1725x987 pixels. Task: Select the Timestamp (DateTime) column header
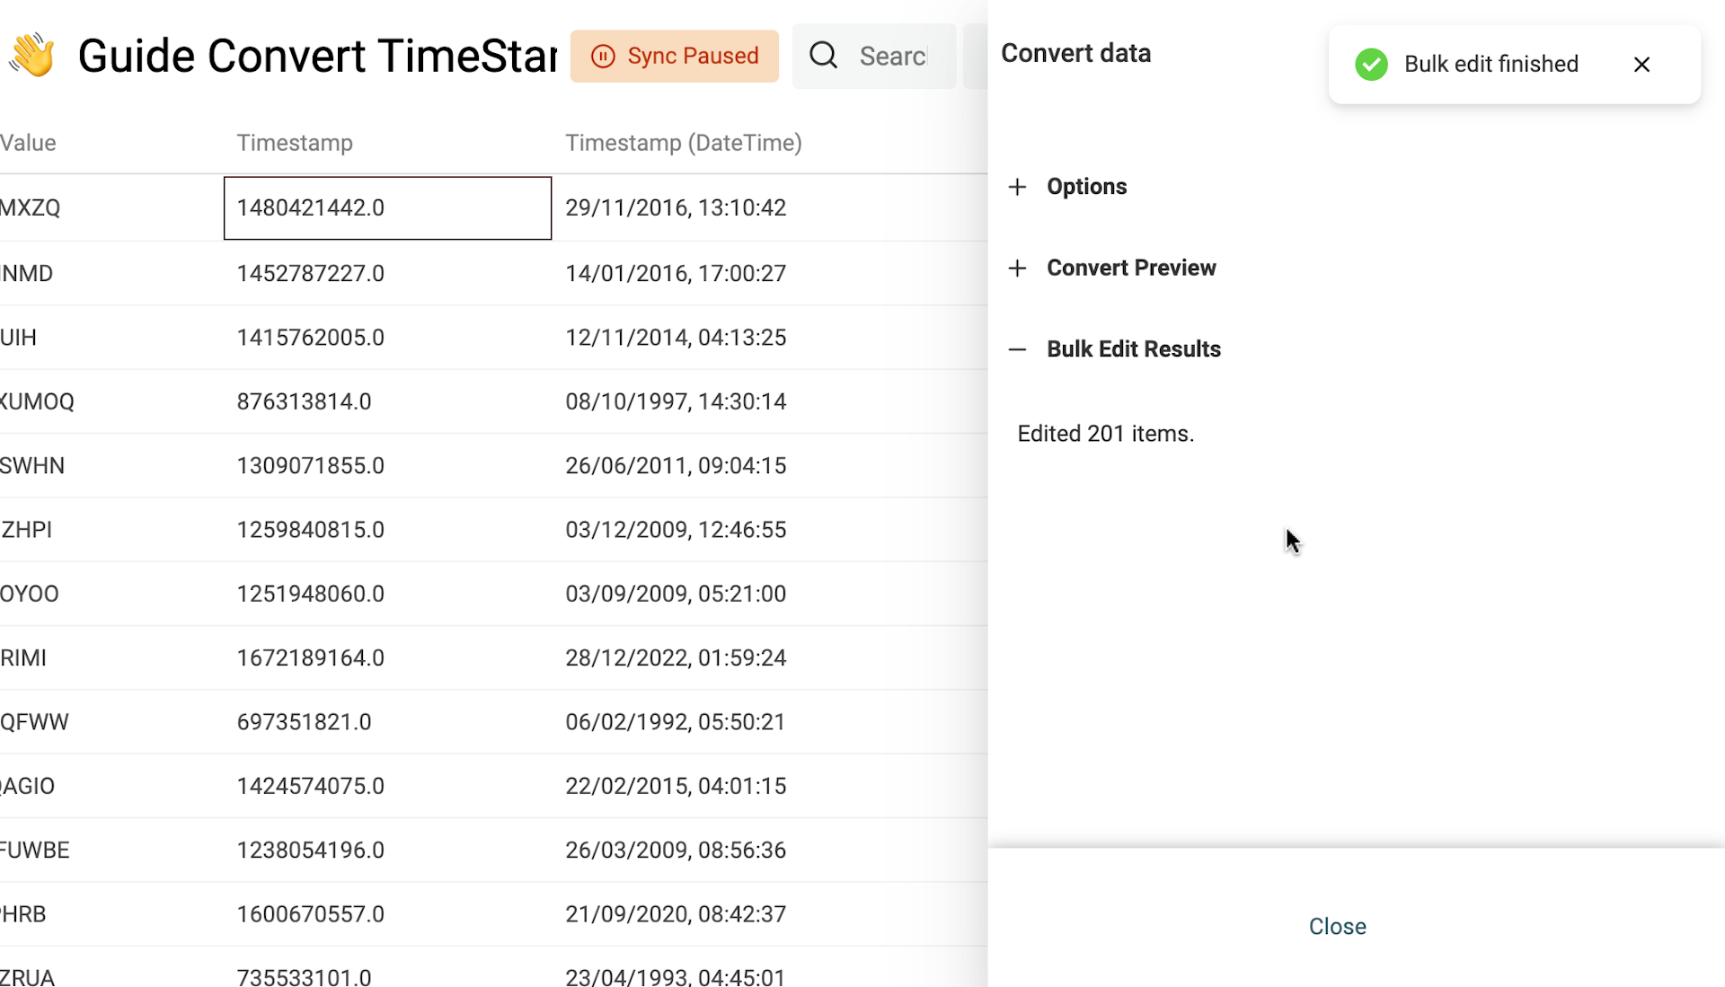coord(684,142)
